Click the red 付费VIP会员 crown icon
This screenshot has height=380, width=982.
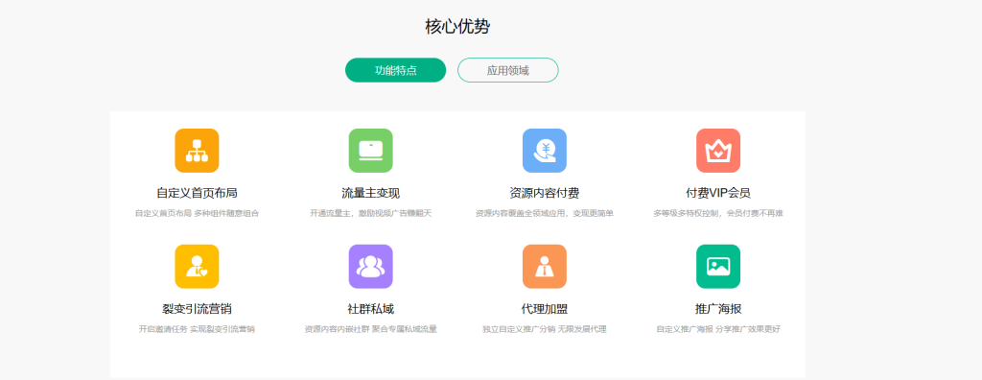point(718,151)
